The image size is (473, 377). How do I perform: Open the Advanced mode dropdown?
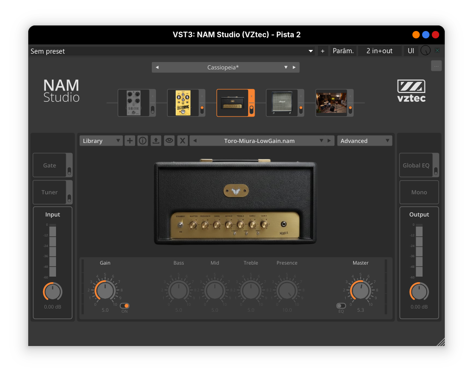[x=365, y=141]
